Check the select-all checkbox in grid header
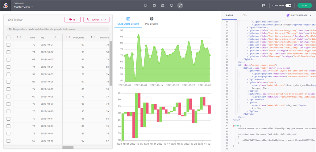This screenshot has width=316, height=152. [9, 38]
